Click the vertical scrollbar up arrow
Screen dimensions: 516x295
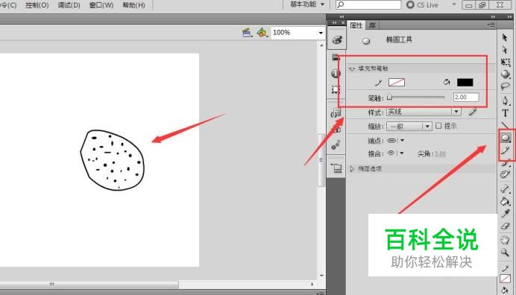[x=321, y=45]
